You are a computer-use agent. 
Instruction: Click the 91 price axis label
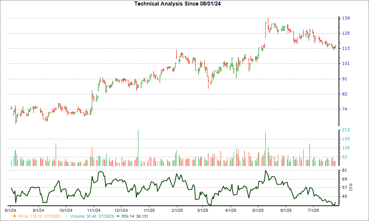click(x=345, y=79)
